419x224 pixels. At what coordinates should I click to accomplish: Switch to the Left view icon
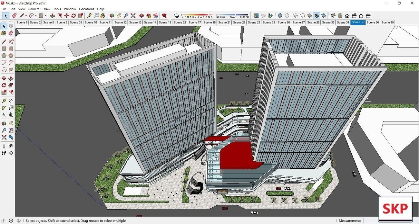368,15
